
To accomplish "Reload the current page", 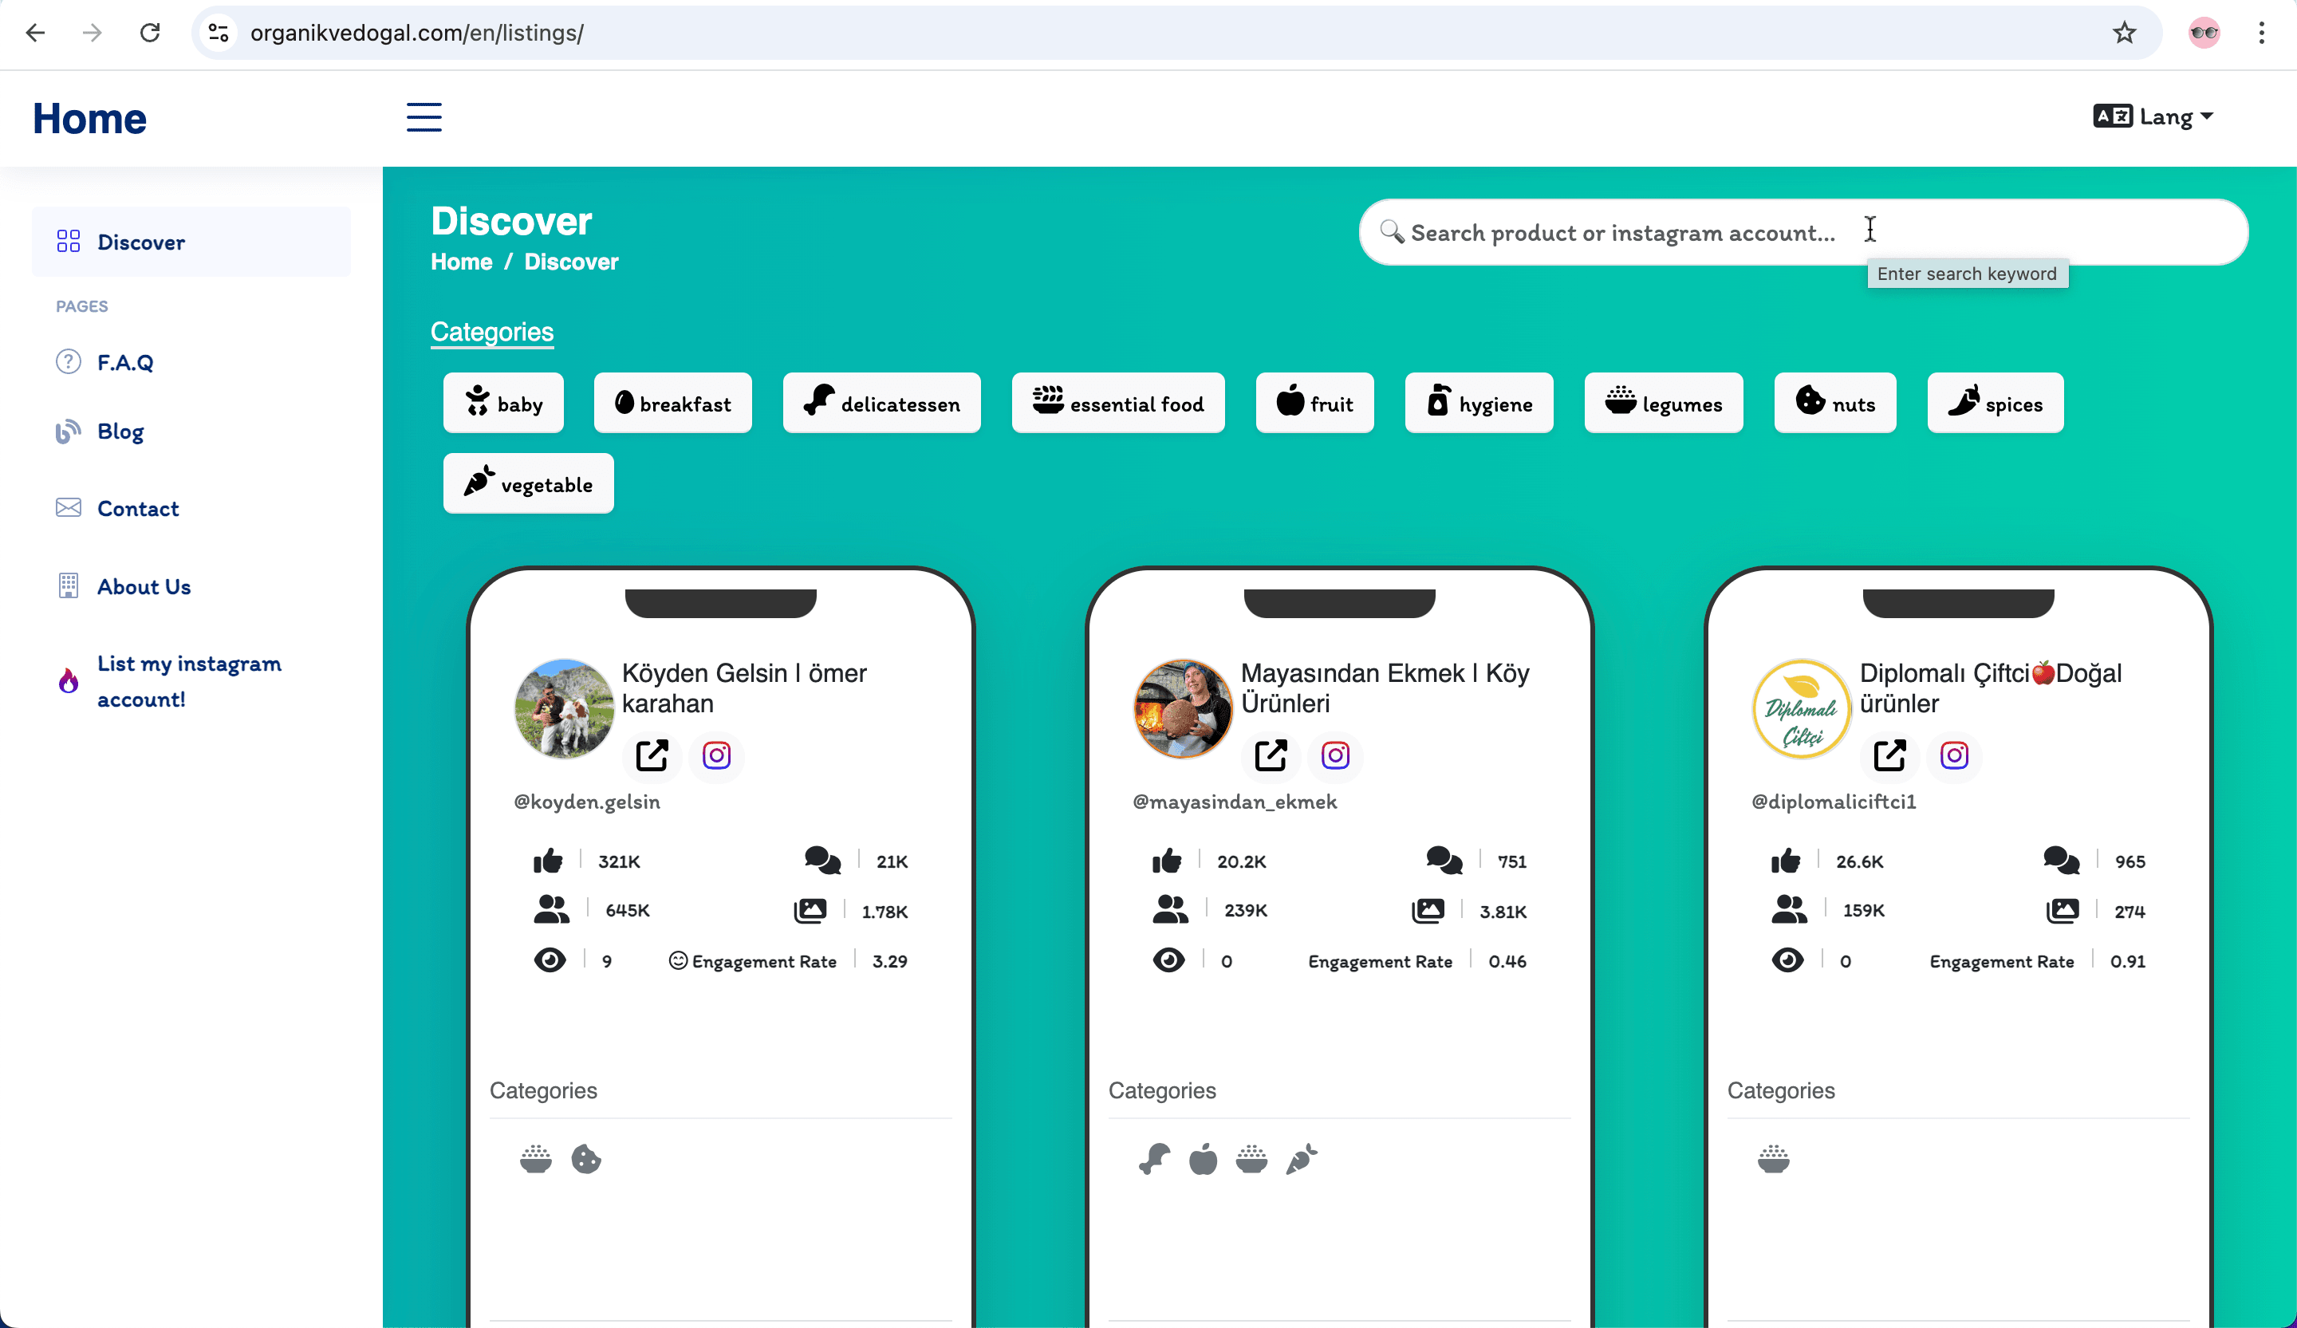I will point(151,33).
